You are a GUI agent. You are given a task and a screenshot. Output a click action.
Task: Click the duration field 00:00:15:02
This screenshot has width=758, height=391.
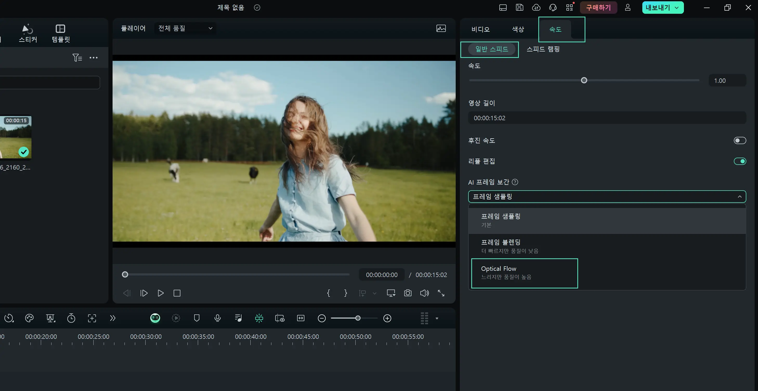coord(607,118)
